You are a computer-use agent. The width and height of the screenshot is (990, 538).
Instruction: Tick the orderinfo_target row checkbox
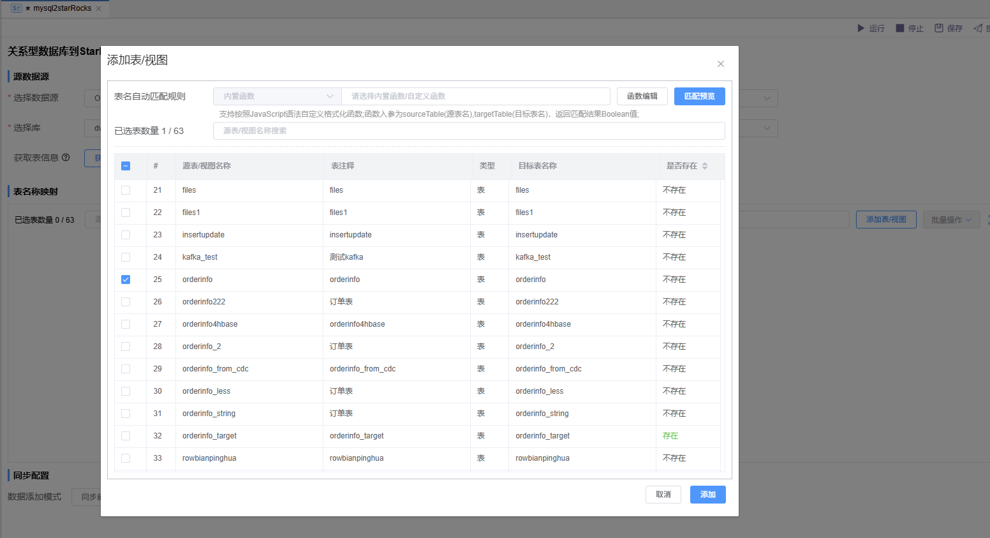[x=126, y=436]
